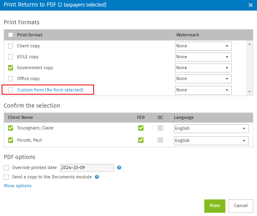Open the Custom form (No form selected) link

(x=50, y=90)
